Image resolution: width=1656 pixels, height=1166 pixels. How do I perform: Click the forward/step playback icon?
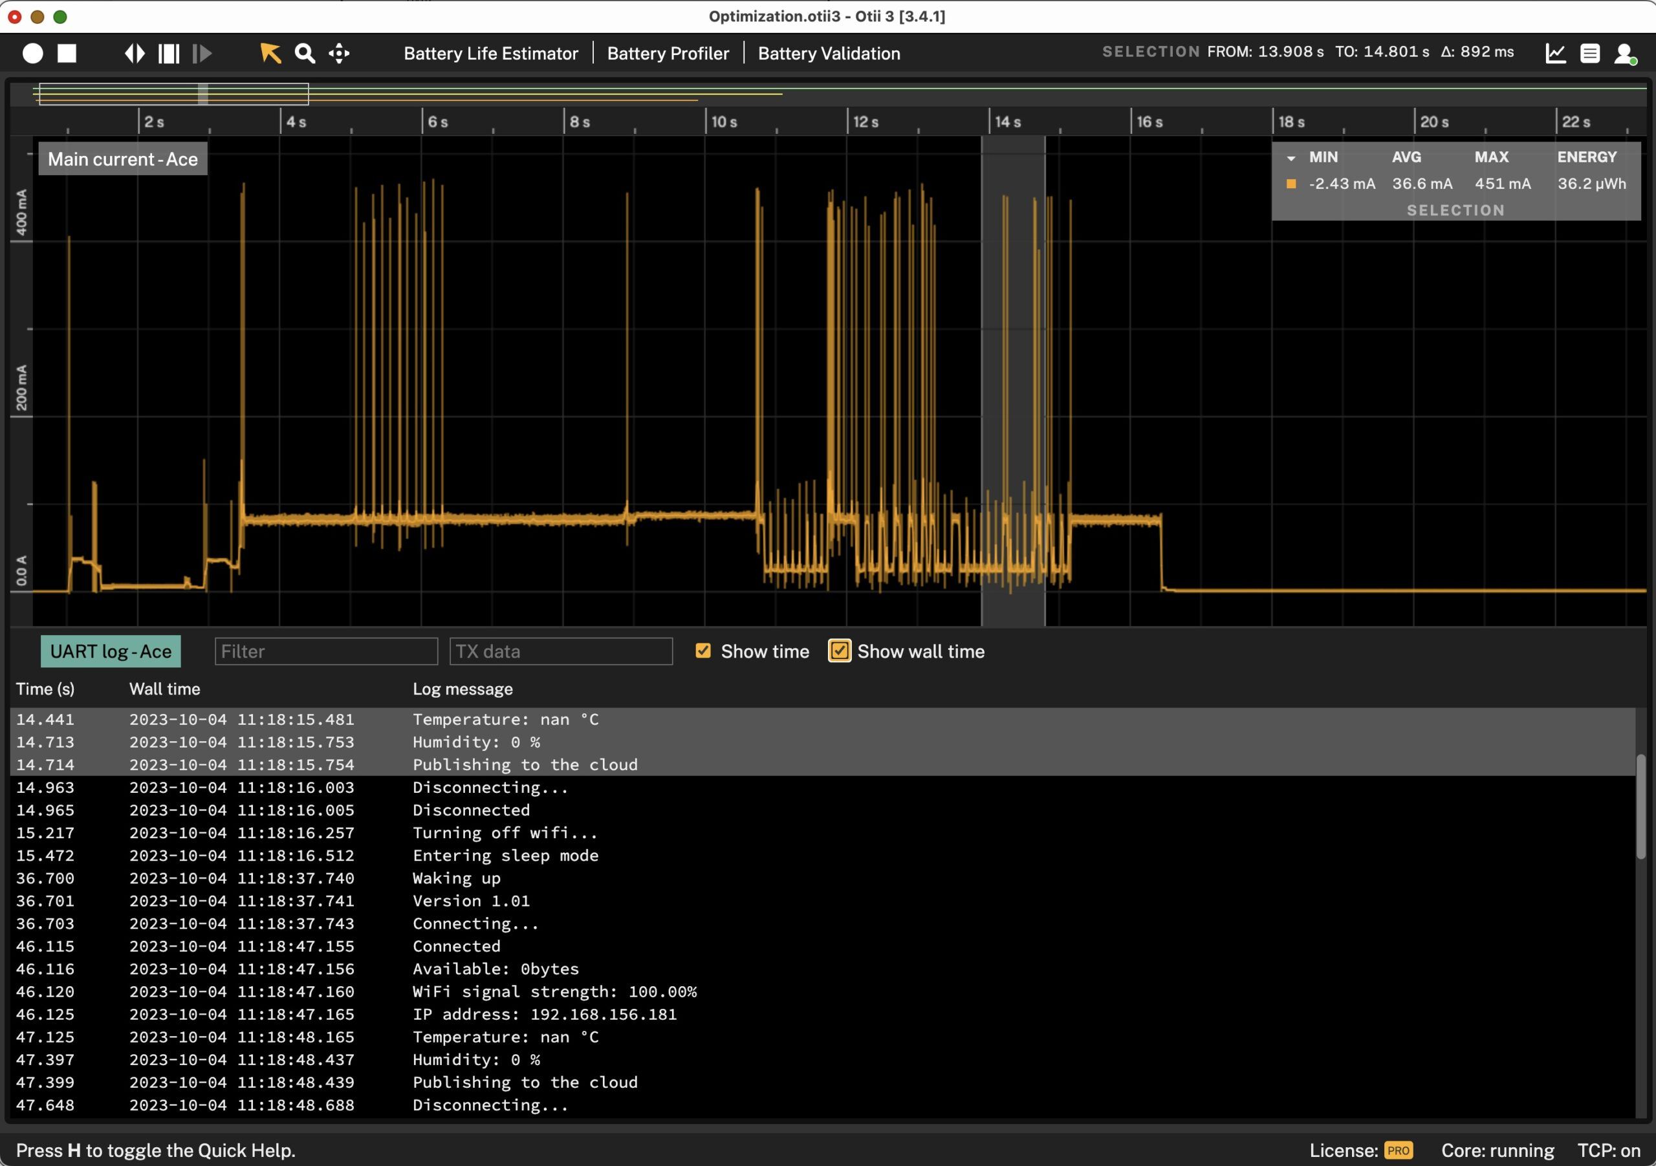click(x=203, y=53)
